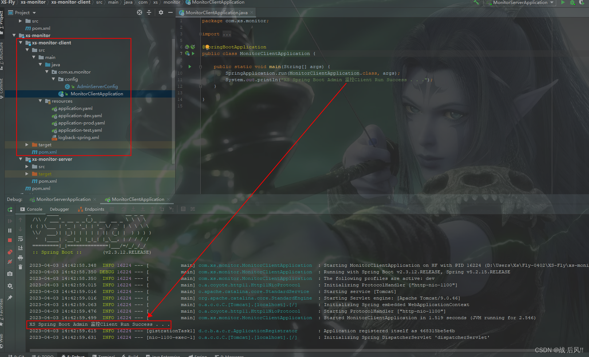Open Evaluate Expression calculator icon
The height and width of the screenshot is (357, 589).
tap(183, 209)
